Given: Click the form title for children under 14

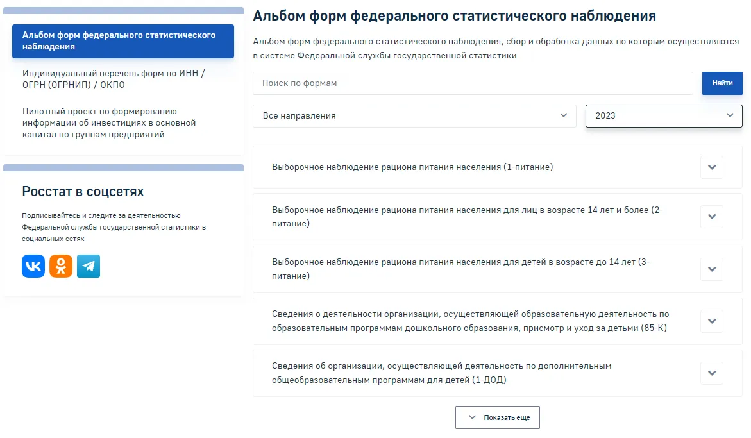Looking at the screenshot, I should point(460,269).
